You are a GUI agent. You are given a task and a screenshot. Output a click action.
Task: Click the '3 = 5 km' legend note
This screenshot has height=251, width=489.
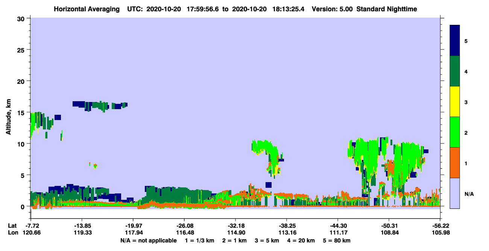tap(267, 240)
